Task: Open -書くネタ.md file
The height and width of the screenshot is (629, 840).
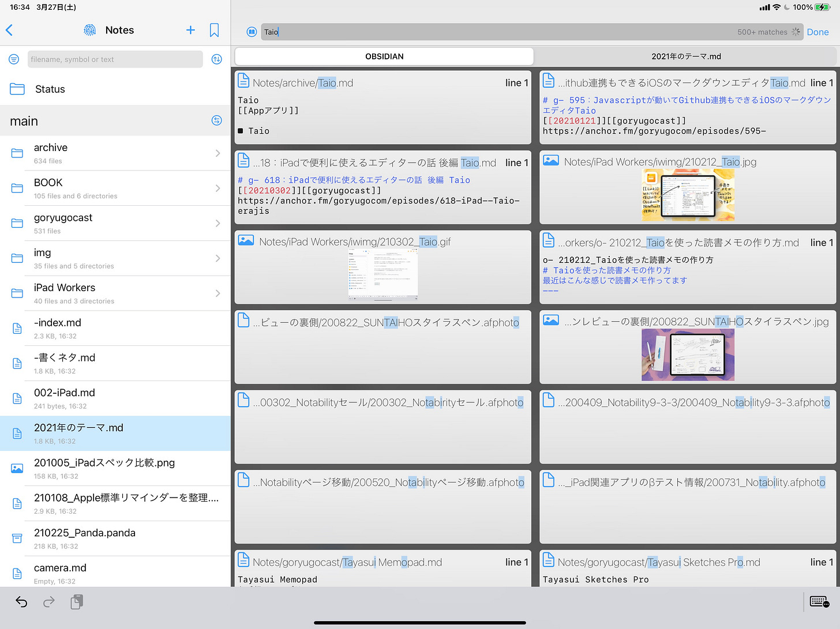Action: (115, 363)
